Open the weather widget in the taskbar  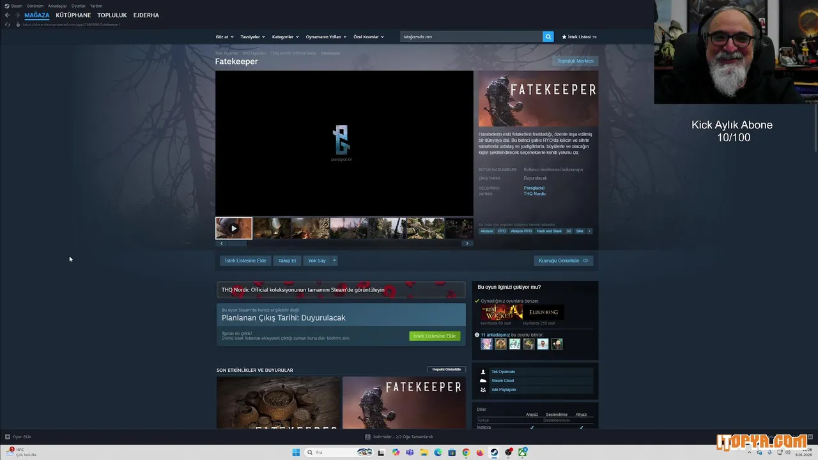tap(22, 452)
